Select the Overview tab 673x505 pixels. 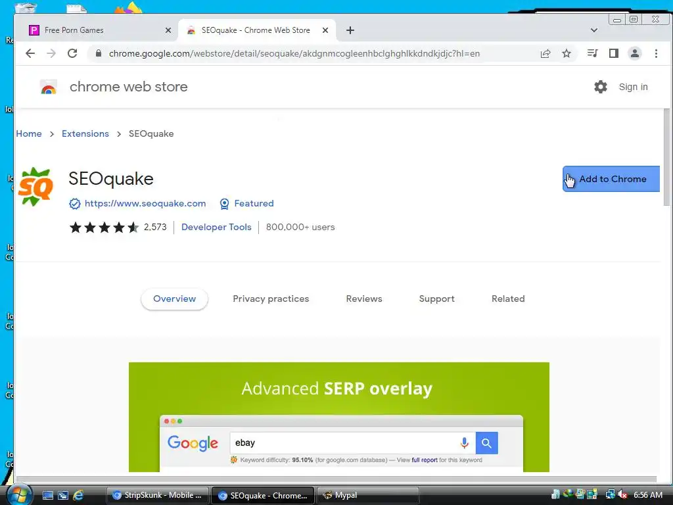(174, 299)
